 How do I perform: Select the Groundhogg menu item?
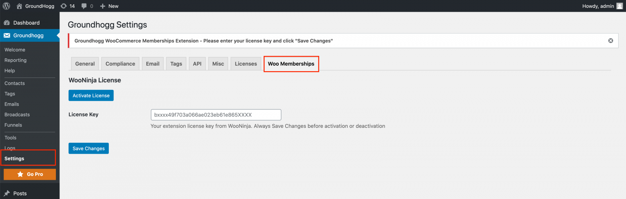pyautogui.click(x=30, y=35)
